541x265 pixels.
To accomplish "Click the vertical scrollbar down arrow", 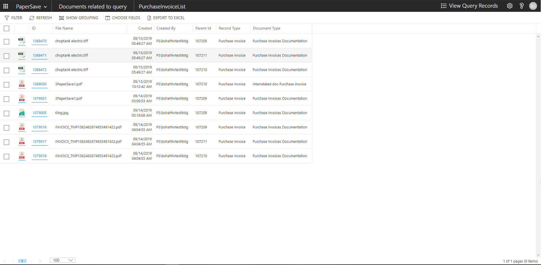I will pos(538,255).
